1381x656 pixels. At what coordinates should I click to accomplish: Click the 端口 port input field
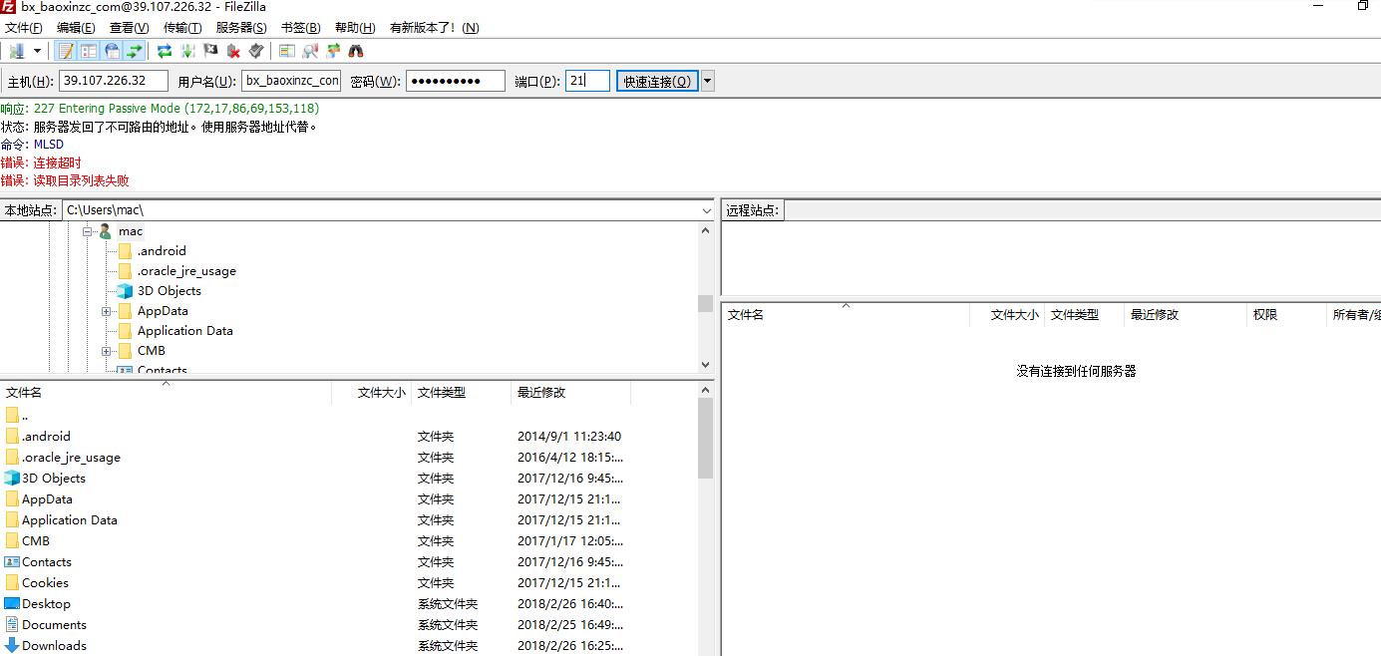587,81
